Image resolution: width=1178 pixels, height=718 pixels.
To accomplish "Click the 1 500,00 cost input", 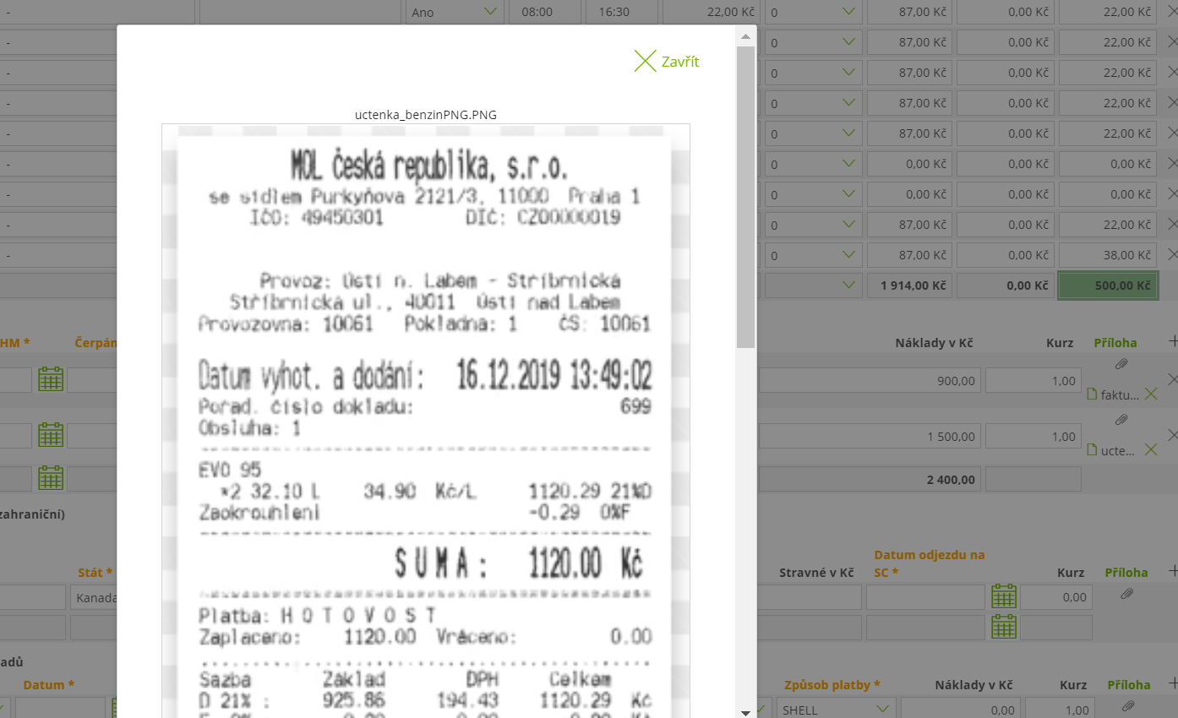I will [x=870, y=437].
